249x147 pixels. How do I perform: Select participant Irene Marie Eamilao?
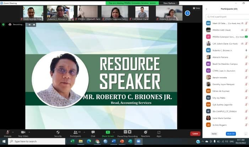point(227,118)
